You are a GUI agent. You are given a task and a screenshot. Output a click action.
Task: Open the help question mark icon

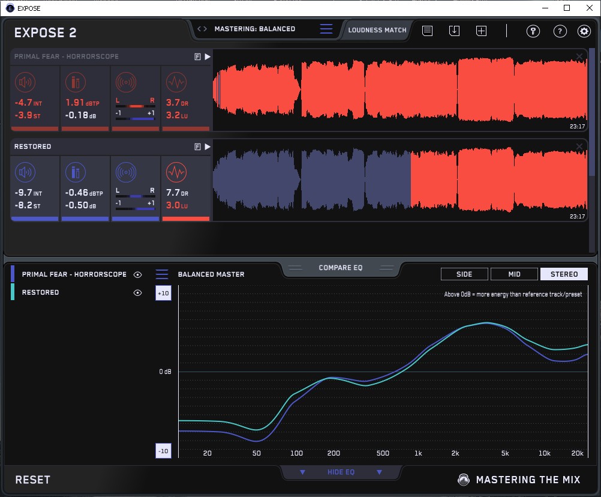point(560,31)
